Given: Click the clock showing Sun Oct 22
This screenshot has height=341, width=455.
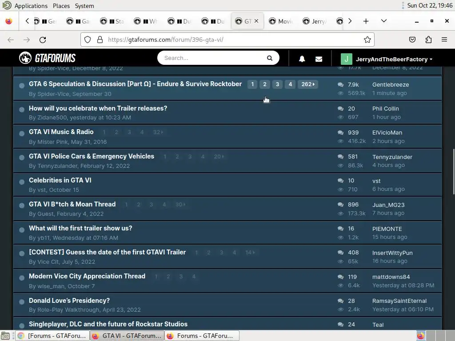Looking at the screenshot, I should [430, 5].
